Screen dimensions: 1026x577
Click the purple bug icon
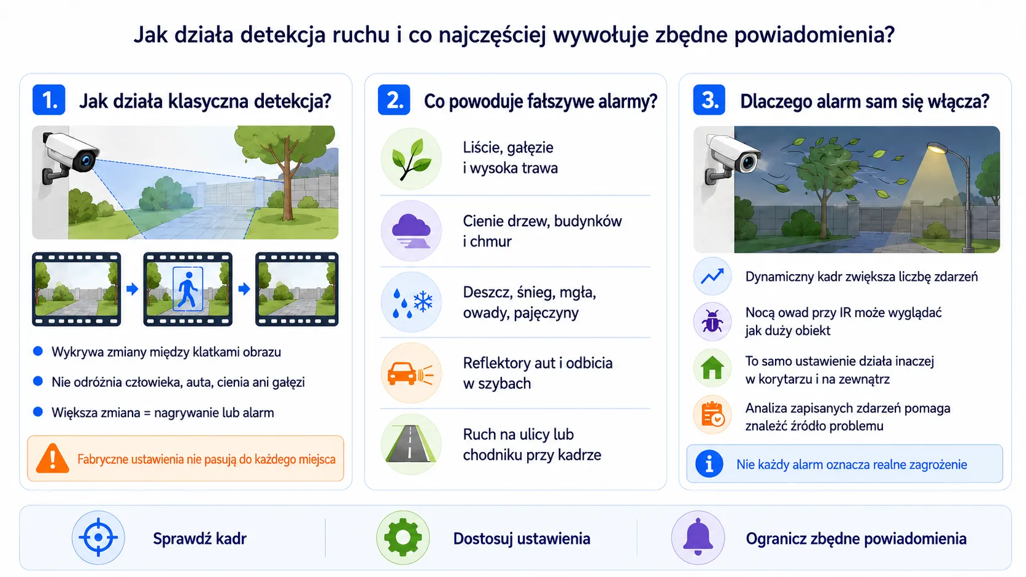pyautogui.click(x=712, y=321)
